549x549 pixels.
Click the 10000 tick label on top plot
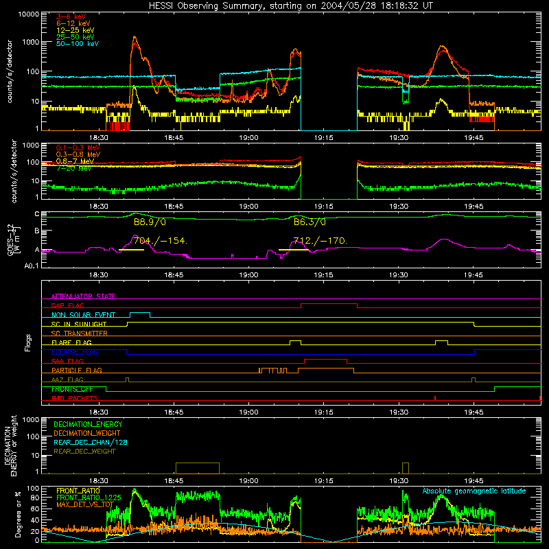pyautogui.click(x=29, y=14)
